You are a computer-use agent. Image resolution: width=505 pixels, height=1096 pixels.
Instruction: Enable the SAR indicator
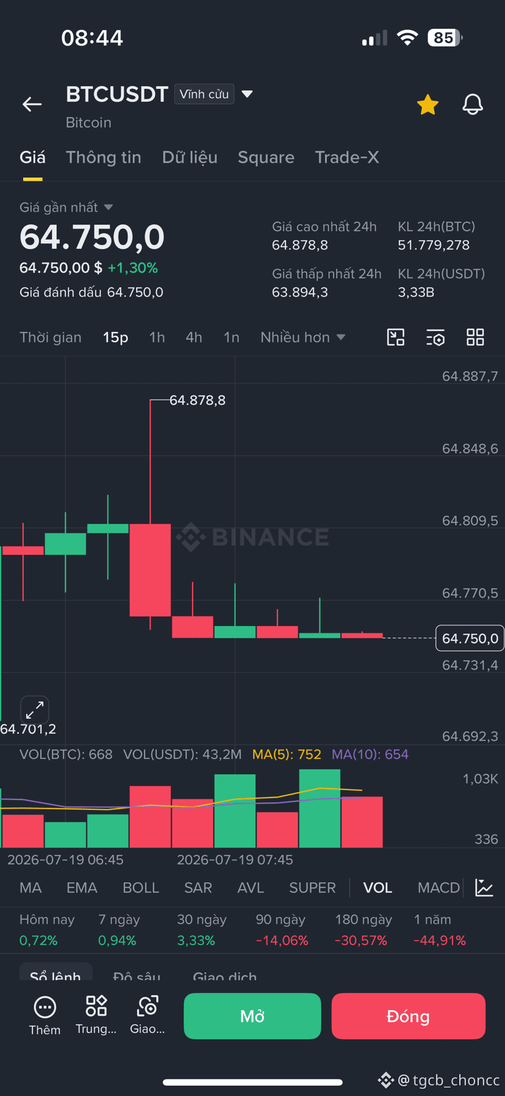[x=198, y=887]
